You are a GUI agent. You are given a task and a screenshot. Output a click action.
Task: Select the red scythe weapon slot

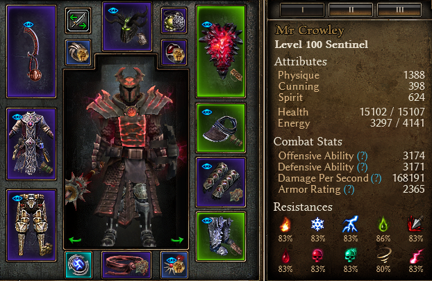pyautogui.click(x=31, y=51)
